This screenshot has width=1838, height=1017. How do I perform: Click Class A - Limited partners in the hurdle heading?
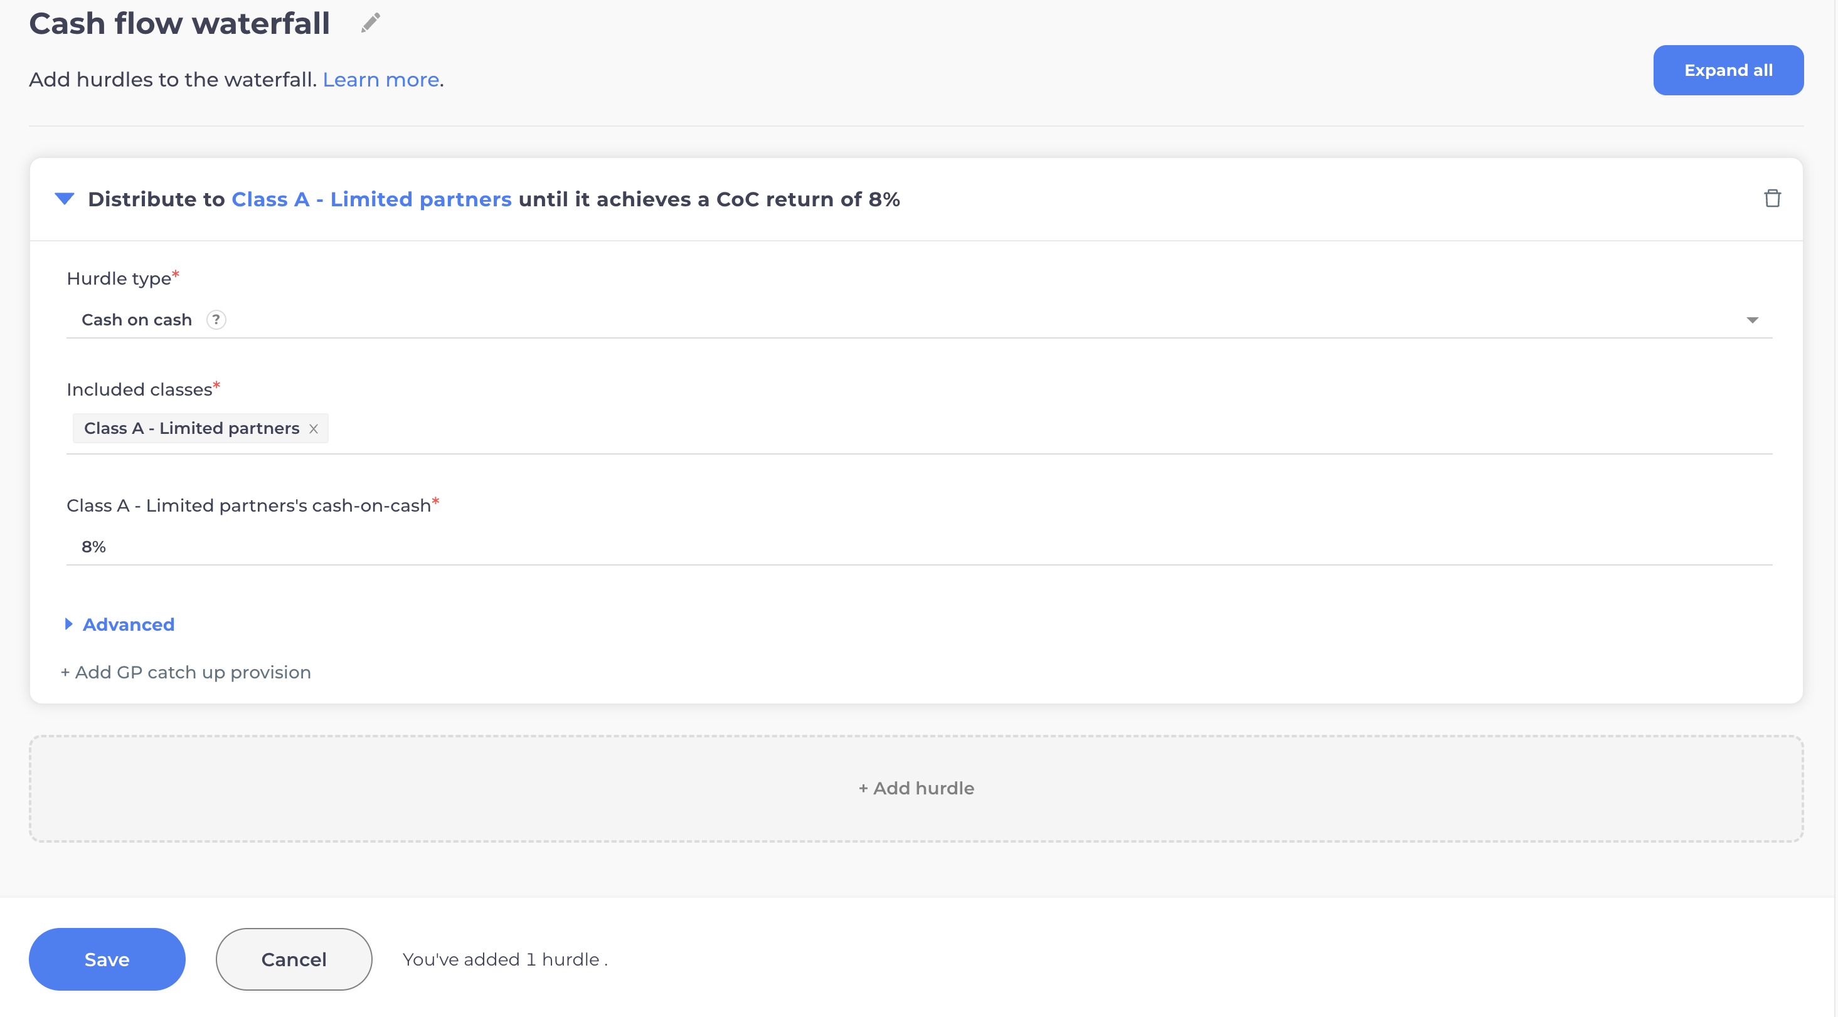(371, 199)
